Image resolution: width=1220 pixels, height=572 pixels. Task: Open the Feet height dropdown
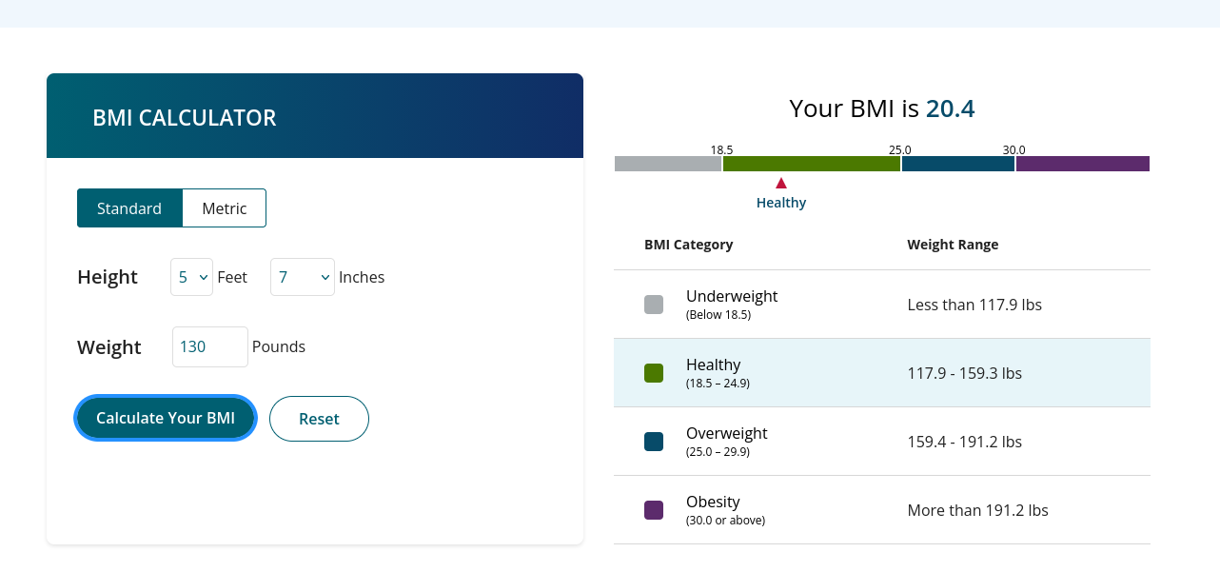coord(191,277)
